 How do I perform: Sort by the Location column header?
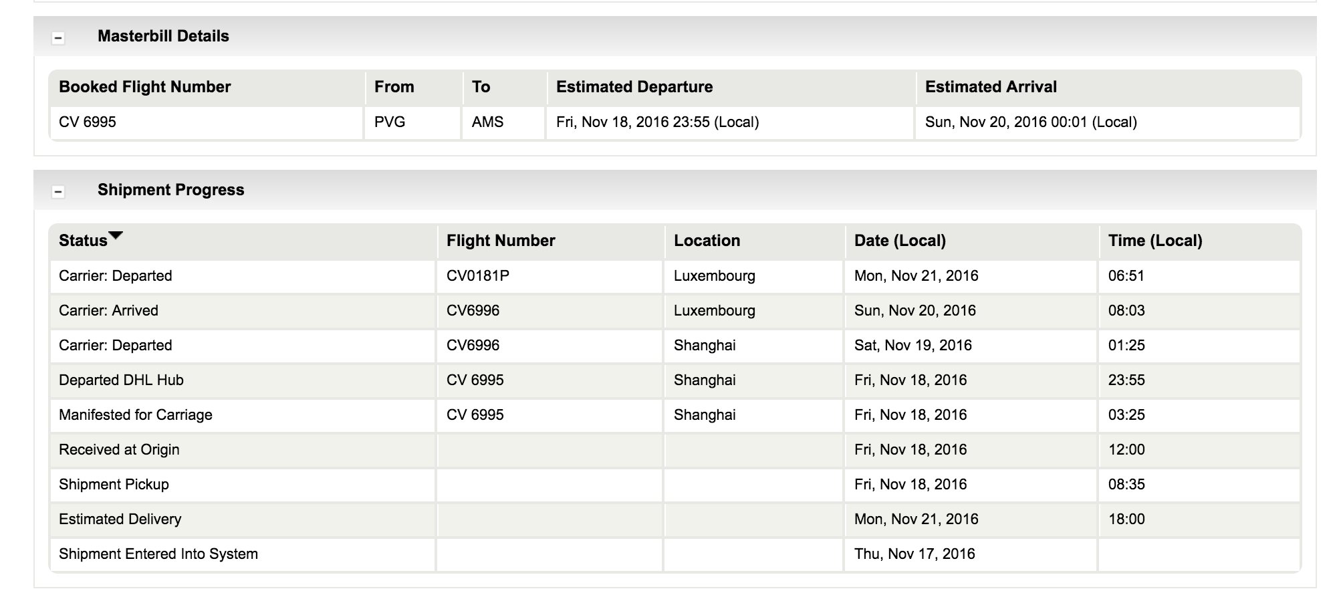pos(707,241)
